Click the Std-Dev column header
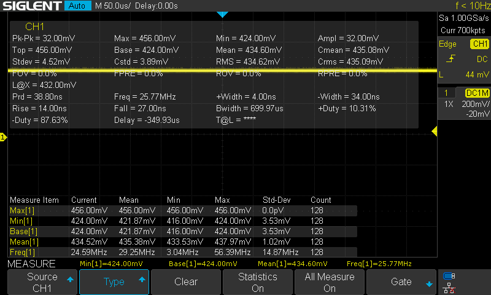This screenshot has height=295, width=491. click(277, 200)
